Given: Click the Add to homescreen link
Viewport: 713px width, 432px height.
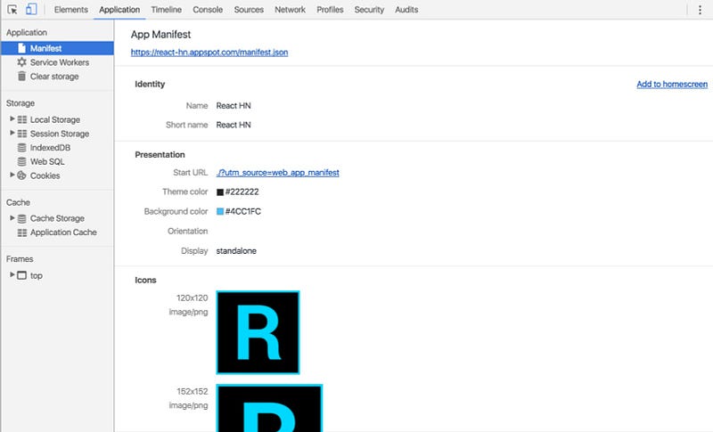Looking at the screenshot, I should (x=672, y=84).
